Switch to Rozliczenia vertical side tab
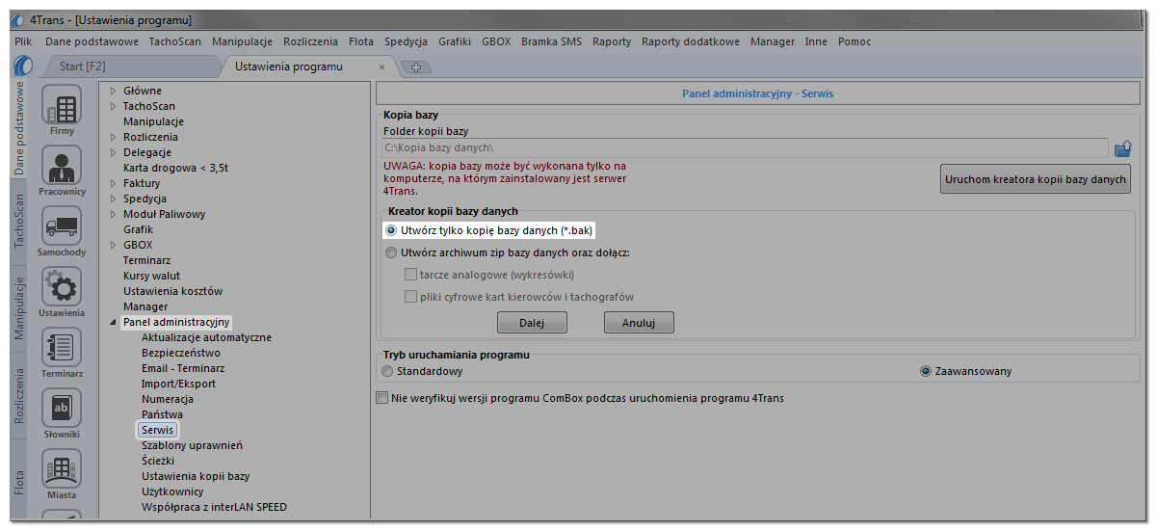This screenshot has height=531, width=1156. (19, 396)
